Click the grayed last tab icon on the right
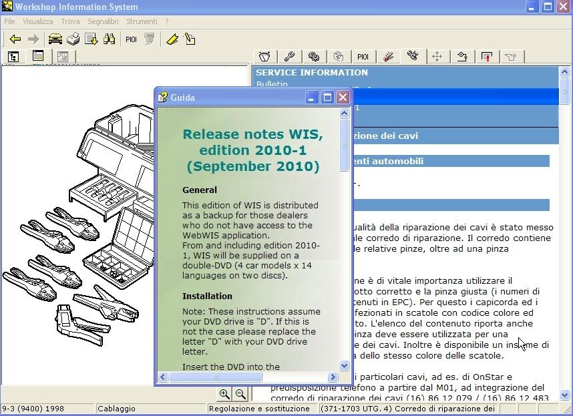Viewport: 573px width, 416px height. click(512, 57)
